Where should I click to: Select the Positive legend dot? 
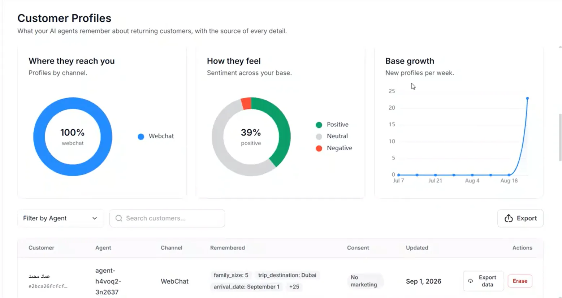click(319, 125)
